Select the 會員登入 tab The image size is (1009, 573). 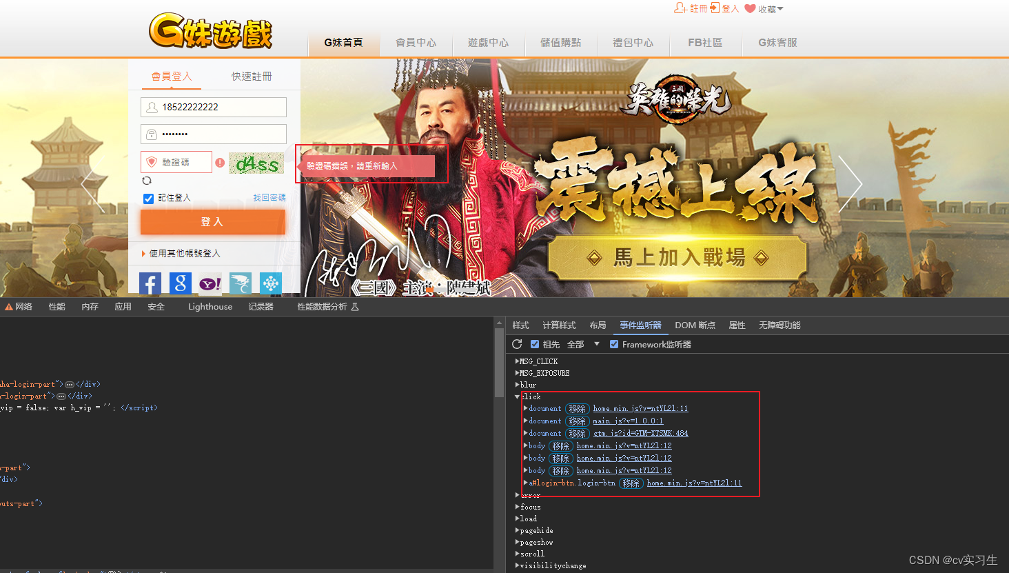click(x=172, y=76)
